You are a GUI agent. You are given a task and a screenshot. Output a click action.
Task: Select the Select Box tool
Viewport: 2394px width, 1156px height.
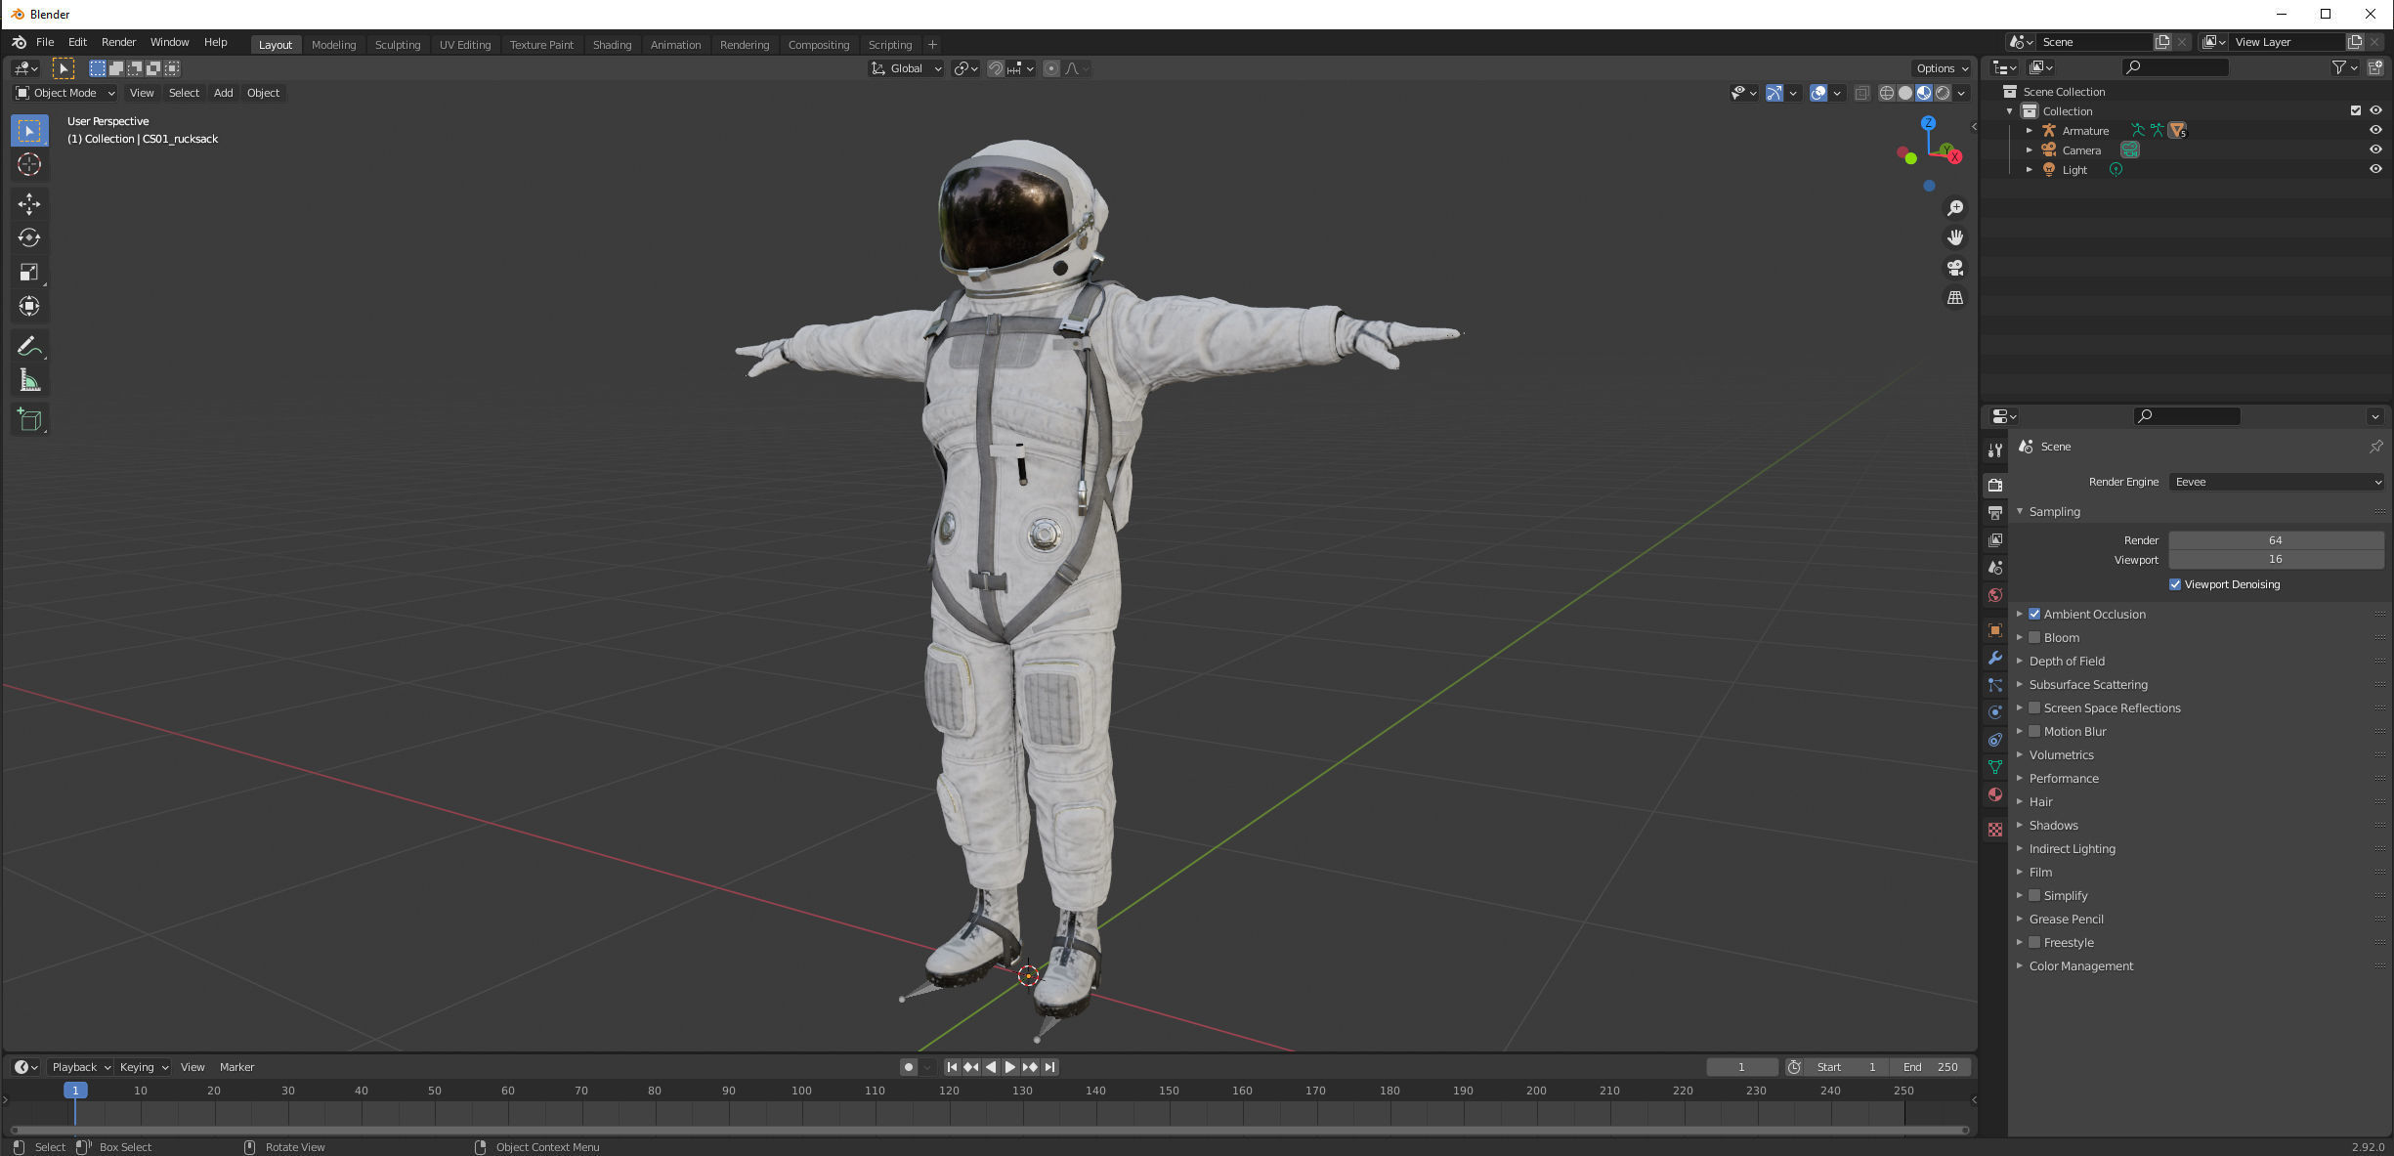point(29,130)
